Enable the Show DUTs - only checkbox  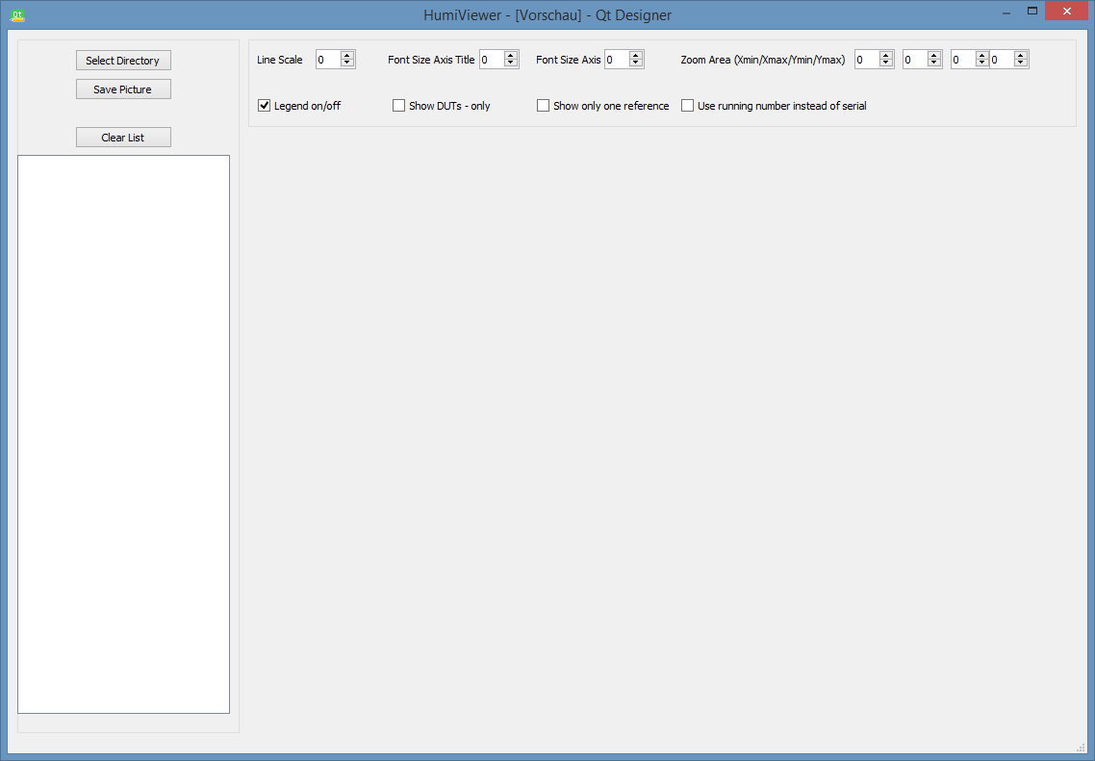(x=398, y=106)
